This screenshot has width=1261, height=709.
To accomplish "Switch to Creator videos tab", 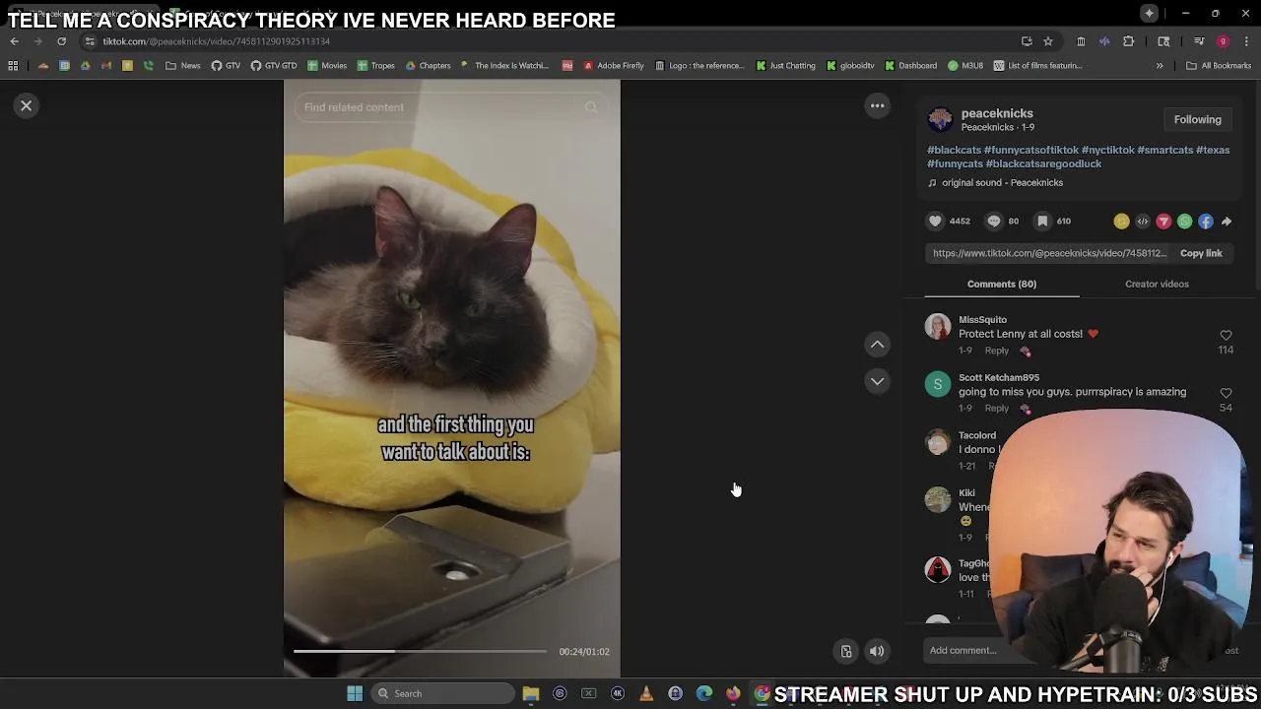I will (x=1157, y=284).
